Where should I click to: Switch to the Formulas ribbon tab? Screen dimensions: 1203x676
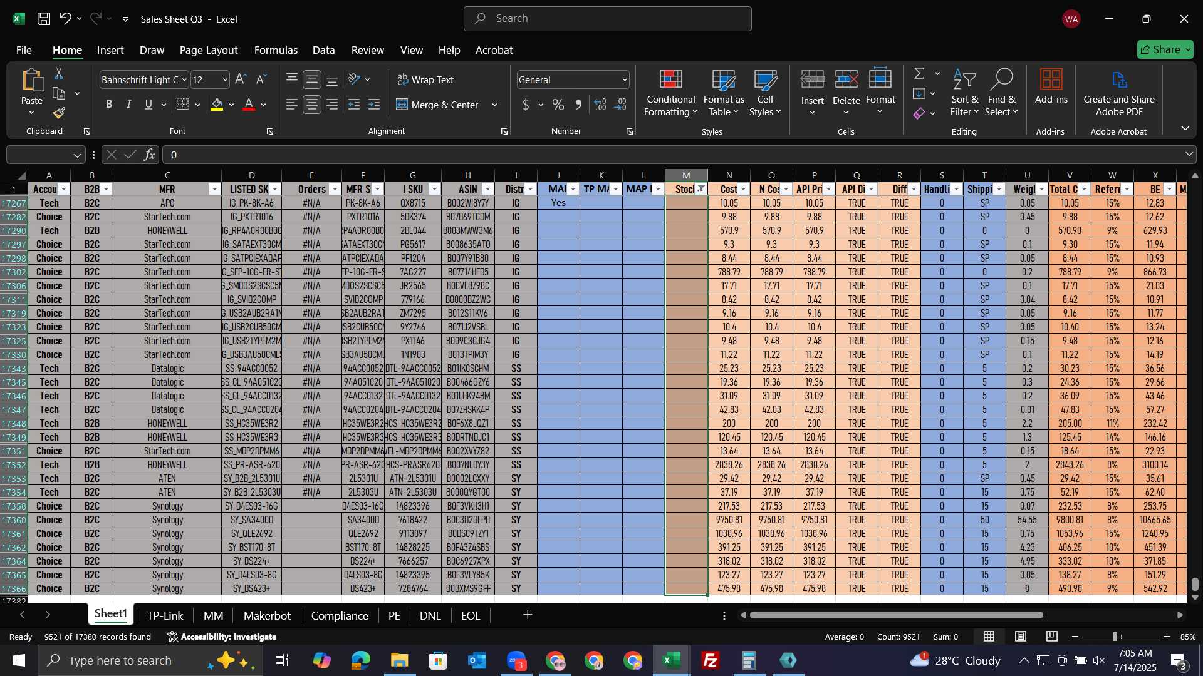(x=276, y=50)
